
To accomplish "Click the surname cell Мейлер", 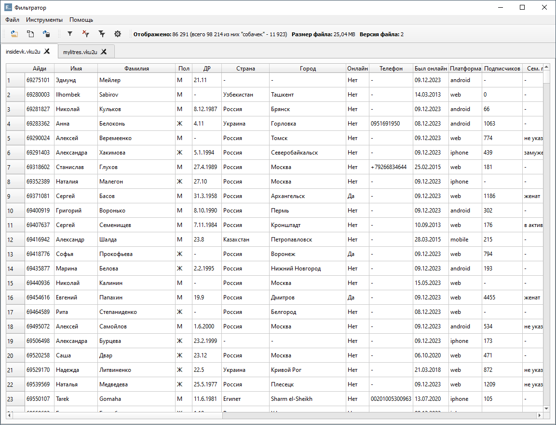I will 136,80.
